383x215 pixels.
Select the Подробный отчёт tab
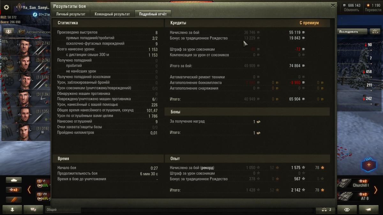tap(153, 14)
